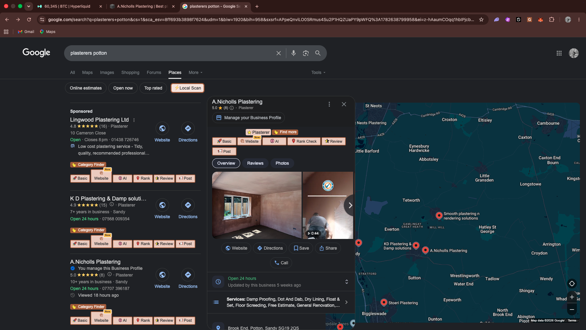586x330 pixels.
Task: Focus the Google search input field
Action: point(171,53)
